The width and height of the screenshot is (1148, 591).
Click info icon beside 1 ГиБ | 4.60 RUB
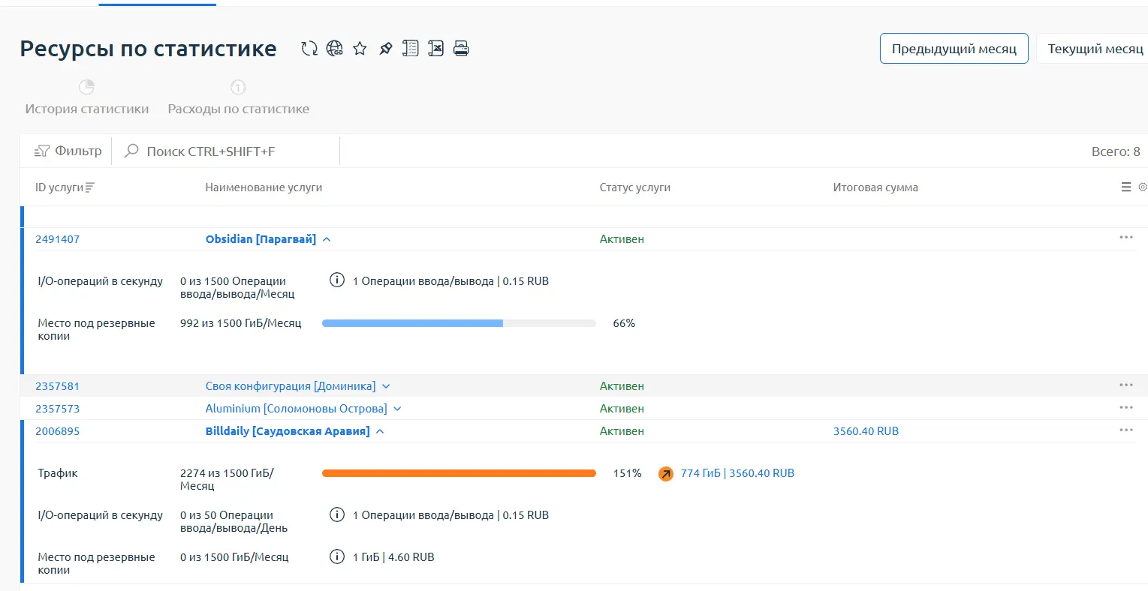[337, 556]
